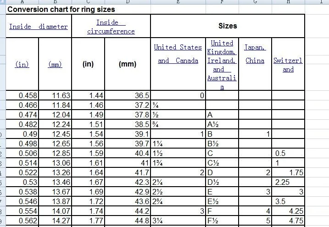Screen dimensions: 329x227
Task: Follow the Inside circumference link
Action: pos(111,27)
